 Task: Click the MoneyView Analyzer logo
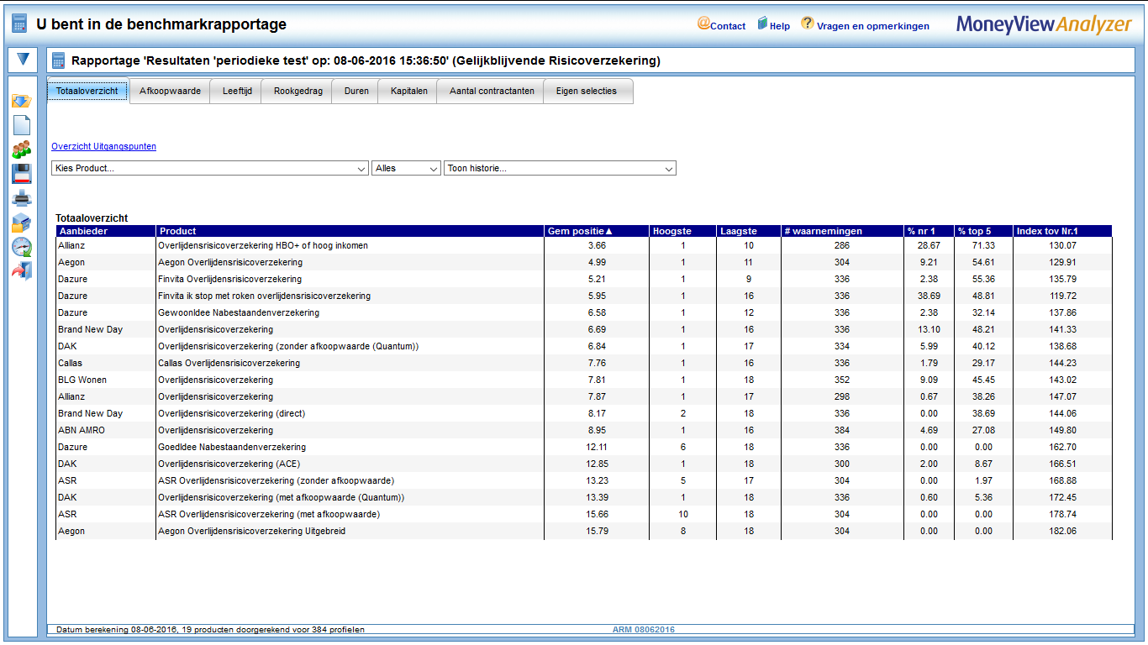tap(1044, 24)
